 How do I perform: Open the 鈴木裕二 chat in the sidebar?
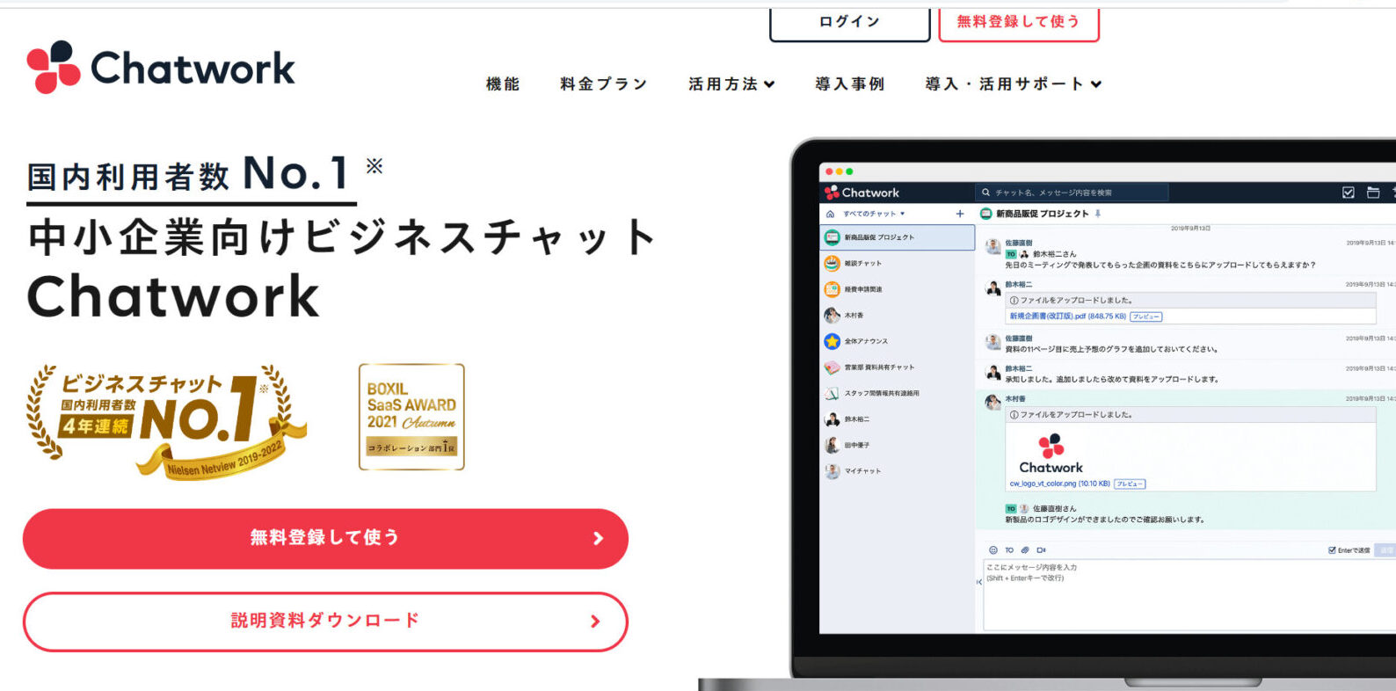898,419
